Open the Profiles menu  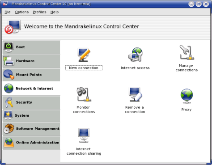[x=39, y=12]
